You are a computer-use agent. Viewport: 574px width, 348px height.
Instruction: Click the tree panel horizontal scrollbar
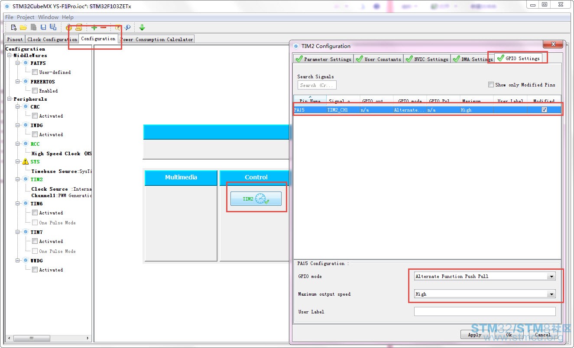coord(48,338)
